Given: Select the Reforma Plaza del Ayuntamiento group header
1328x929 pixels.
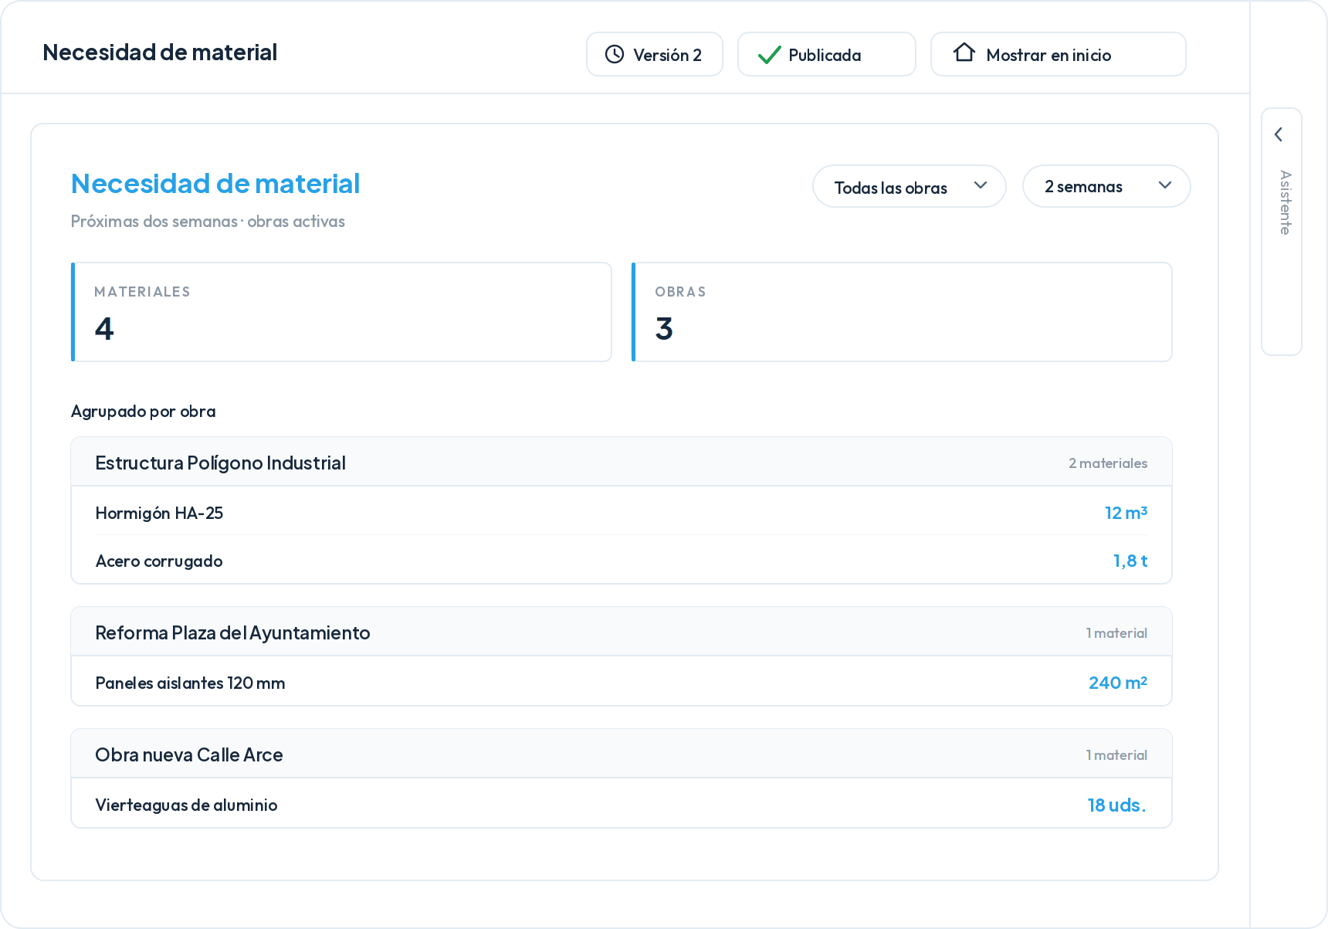Looking at the screenshot, I should [x=622, y=632].
